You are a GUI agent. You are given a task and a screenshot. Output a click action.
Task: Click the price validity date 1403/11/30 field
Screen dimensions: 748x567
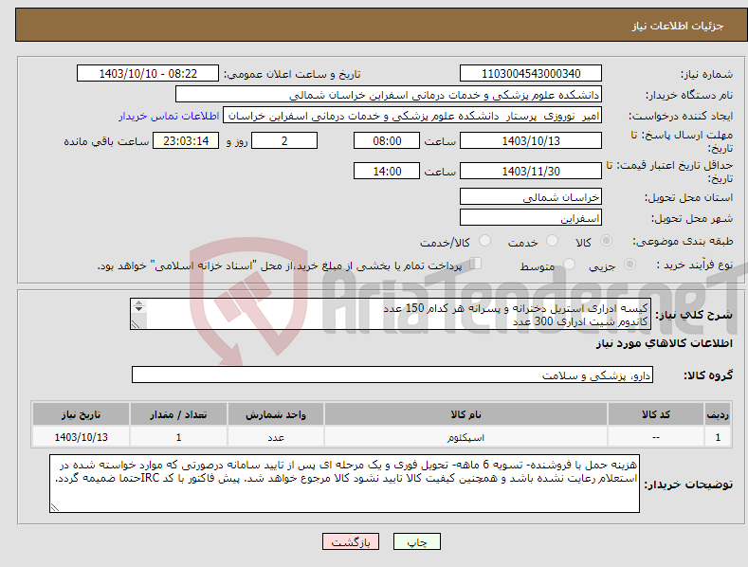[x=531, y=171]
